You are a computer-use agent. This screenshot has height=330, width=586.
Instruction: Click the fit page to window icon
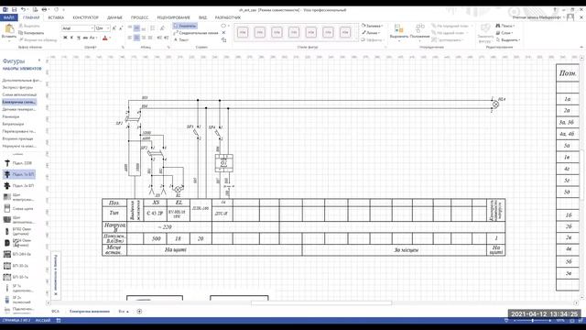[x=572, y=321]
